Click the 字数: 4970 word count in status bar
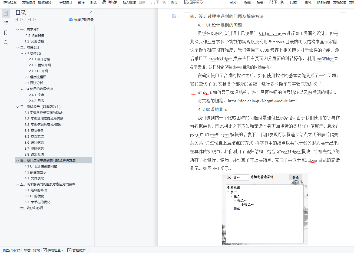The height and width of the screenshot is (253, 354). (32, 250)
